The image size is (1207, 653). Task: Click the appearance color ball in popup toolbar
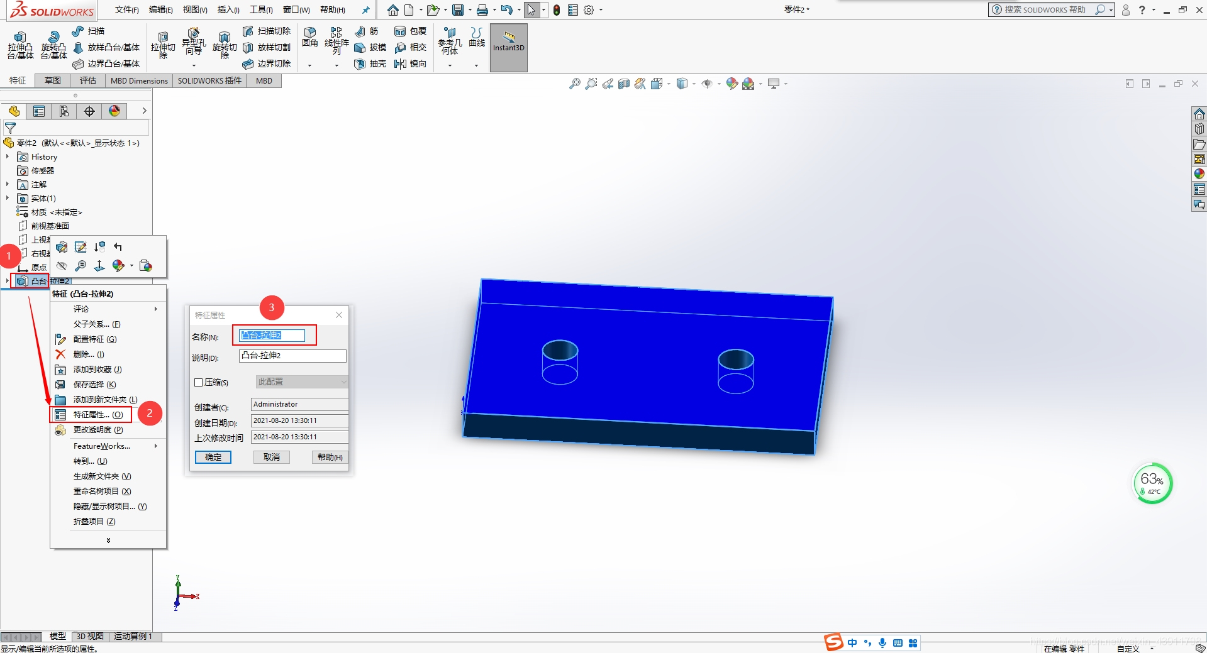118,266
